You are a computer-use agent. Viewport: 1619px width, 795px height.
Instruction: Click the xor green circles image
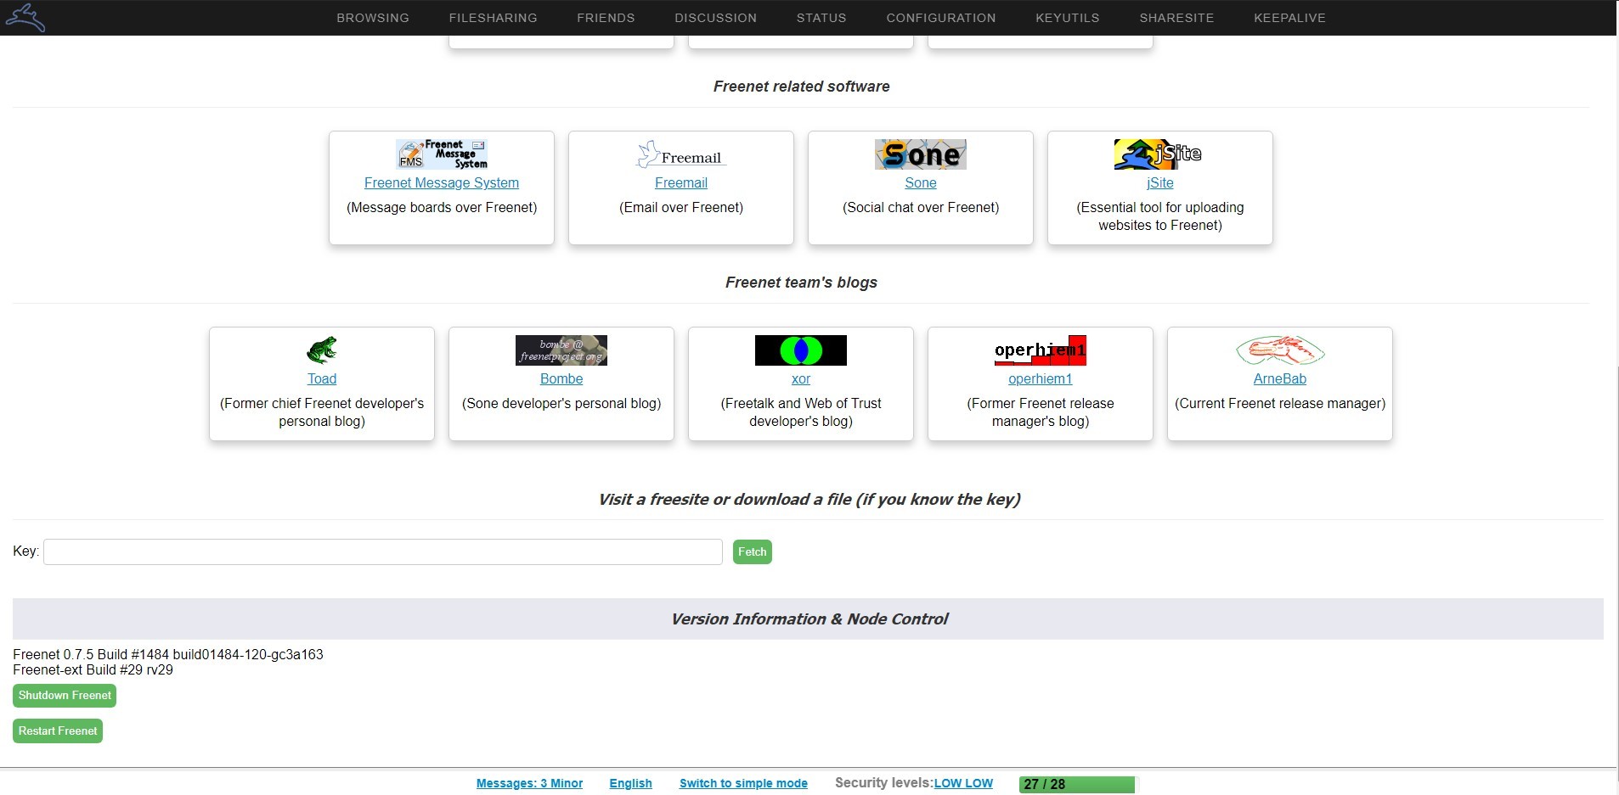tap(801, 350)
